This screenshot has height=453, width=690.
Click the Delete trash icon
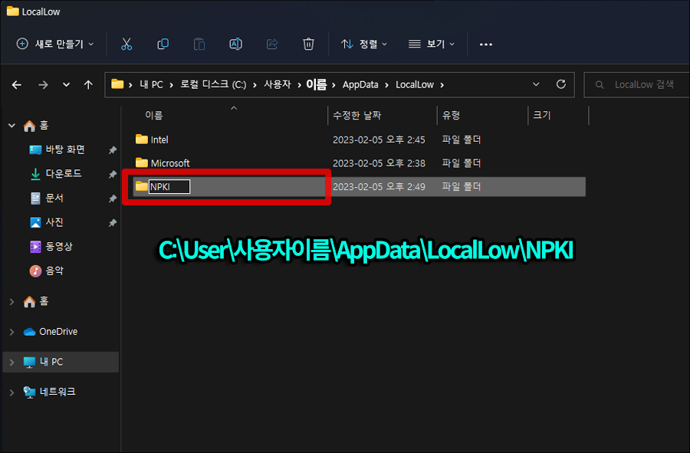coord(308,44)
